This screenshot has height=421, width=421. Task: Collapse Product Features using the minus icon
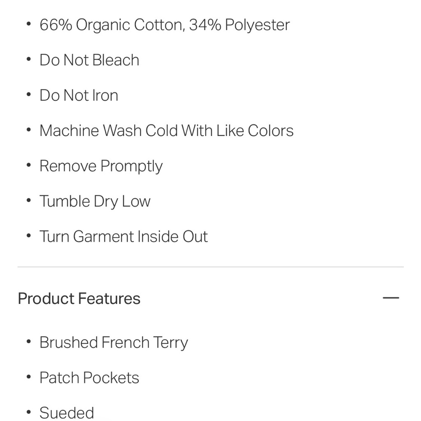[x=390, y=298]
